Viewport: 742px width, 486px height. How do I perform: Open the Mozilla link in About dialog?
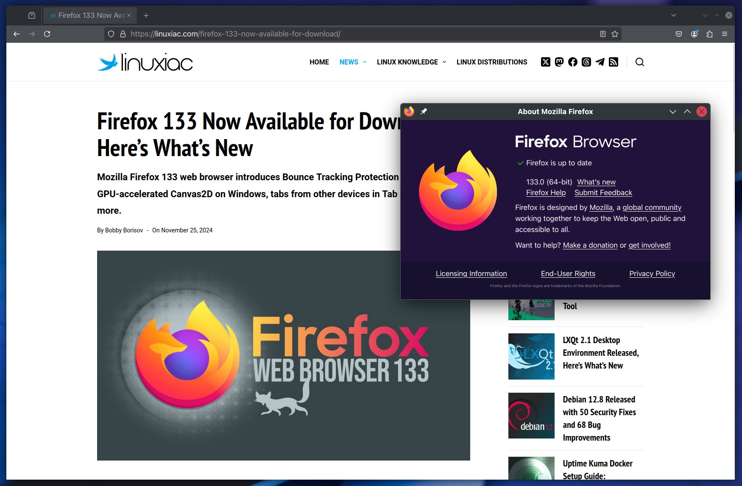click(601, 207)
